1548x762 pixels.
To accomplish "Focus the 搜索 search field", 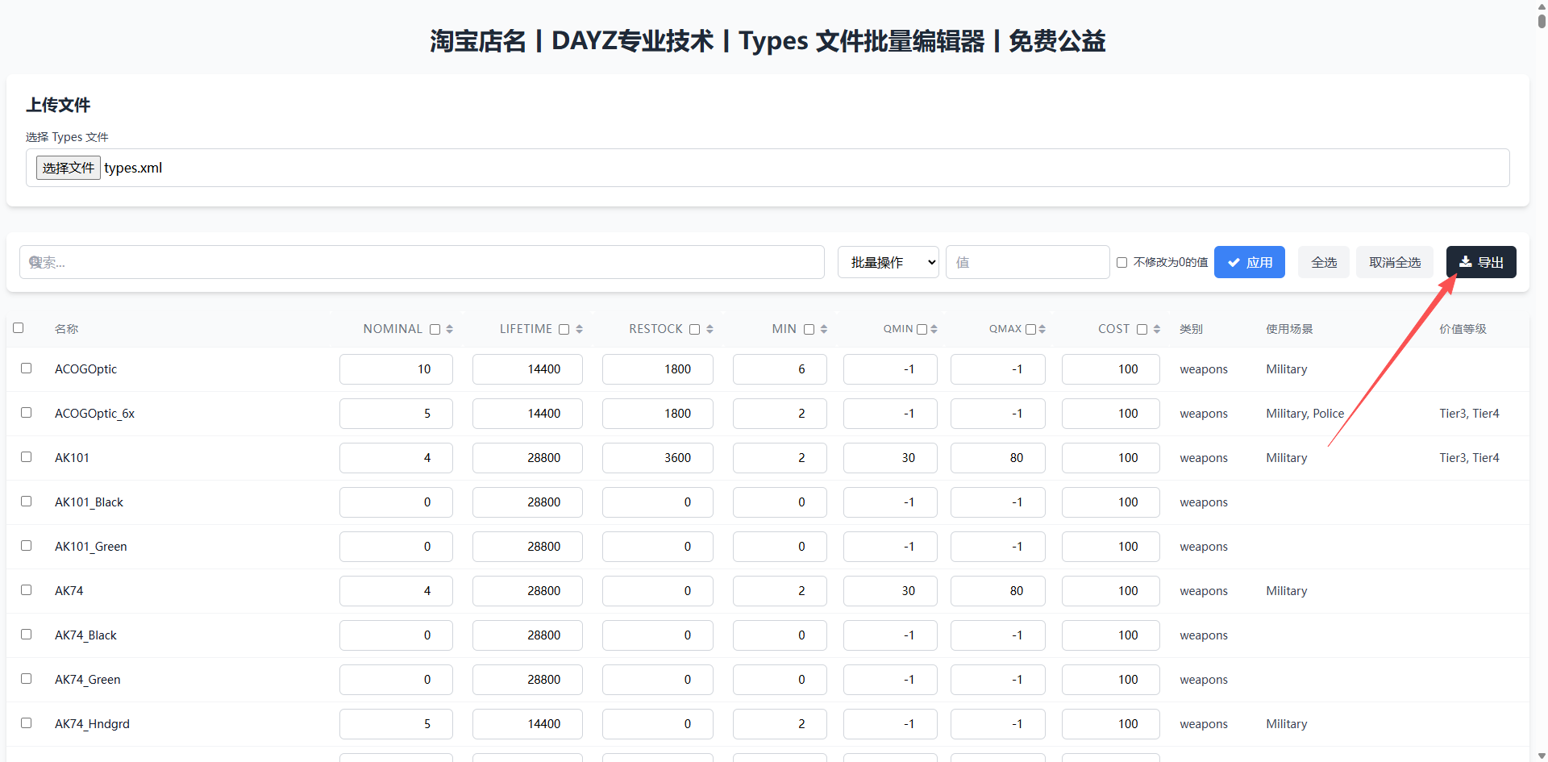I will [422, 262].
